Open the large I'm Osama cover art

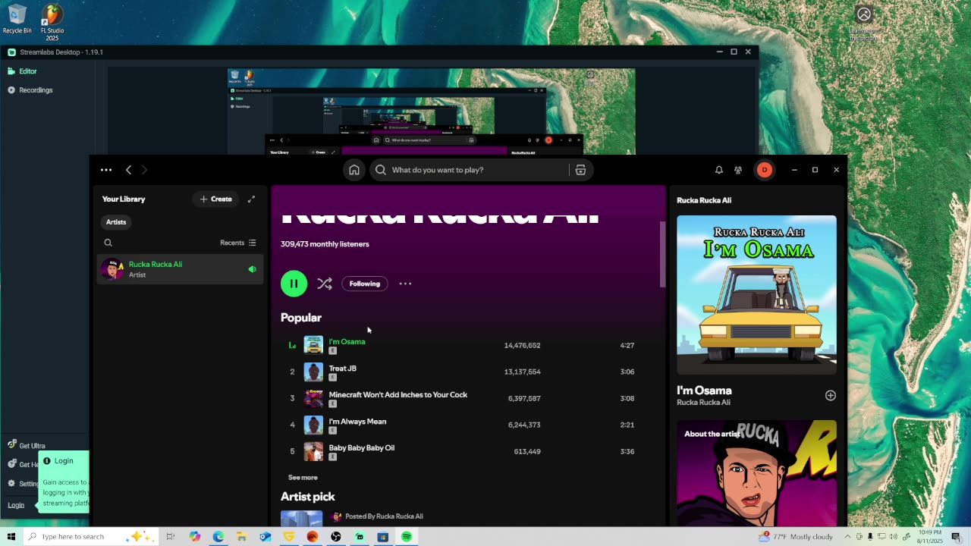coord(756,295)
